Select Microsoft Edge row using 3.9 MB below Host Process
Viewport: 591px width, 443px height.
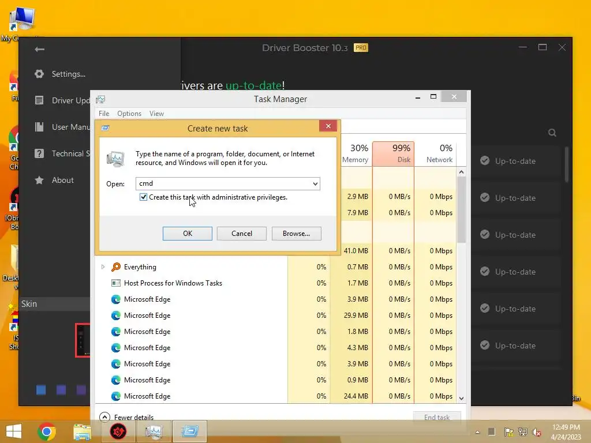[276, 299]
